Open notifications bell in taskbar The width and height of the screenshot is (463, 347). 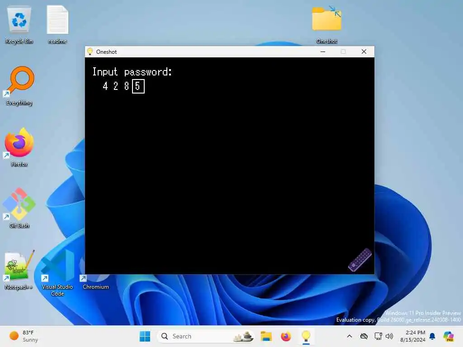[432, 336]
